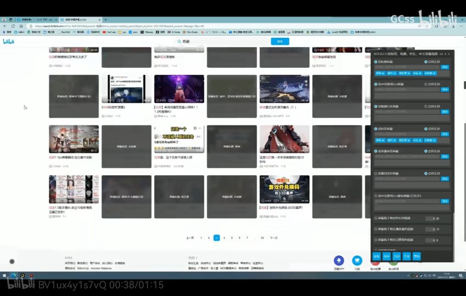Close the first browser tab
The image size is (466, 296).
(55, 19)
